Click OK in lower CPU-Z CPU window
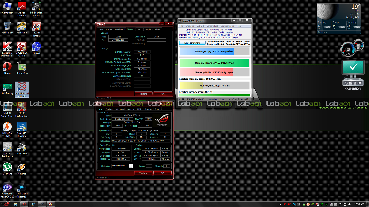Viewport: 369px width, 207px height. coord(162,173)
